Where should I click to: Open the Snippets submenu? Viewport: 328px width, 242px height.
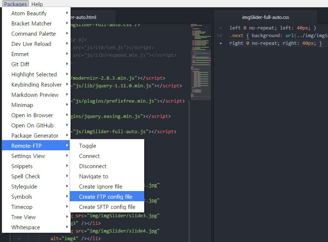36,166
